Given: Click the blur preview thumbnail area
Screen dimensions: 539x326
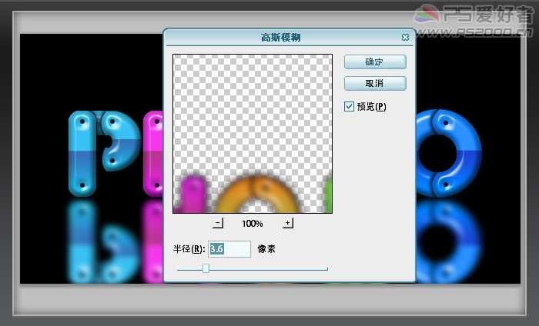Looking at the screenshot, I should tap(253, 134).
